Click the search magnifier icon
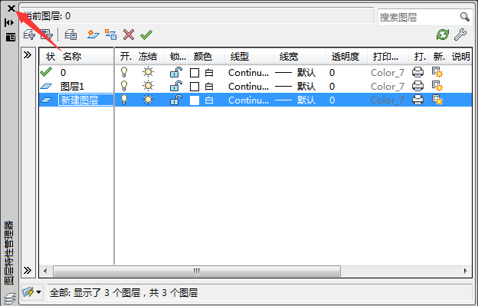The image size is (478, 306). click(464, 16)
